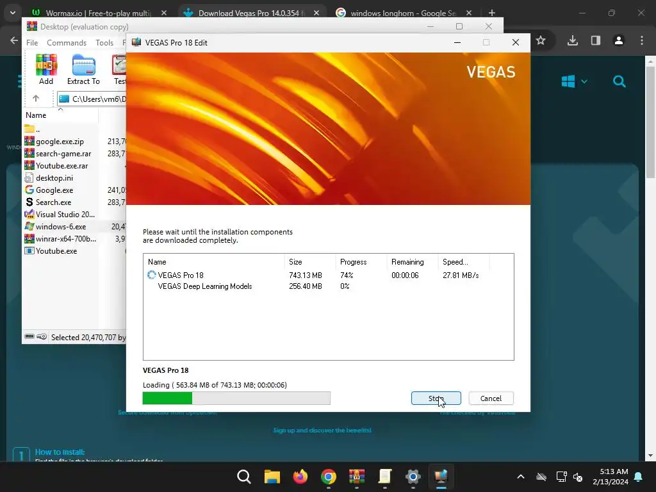Click the up-one-level arrow in WinRAR

point(36,99)
